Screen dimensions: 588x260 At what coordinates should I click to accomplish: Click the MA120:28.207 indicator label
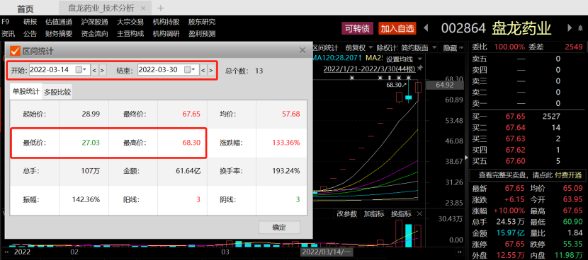point(337,59)
